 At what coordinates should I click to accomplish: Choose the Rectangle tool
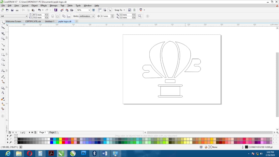[3, 55]
